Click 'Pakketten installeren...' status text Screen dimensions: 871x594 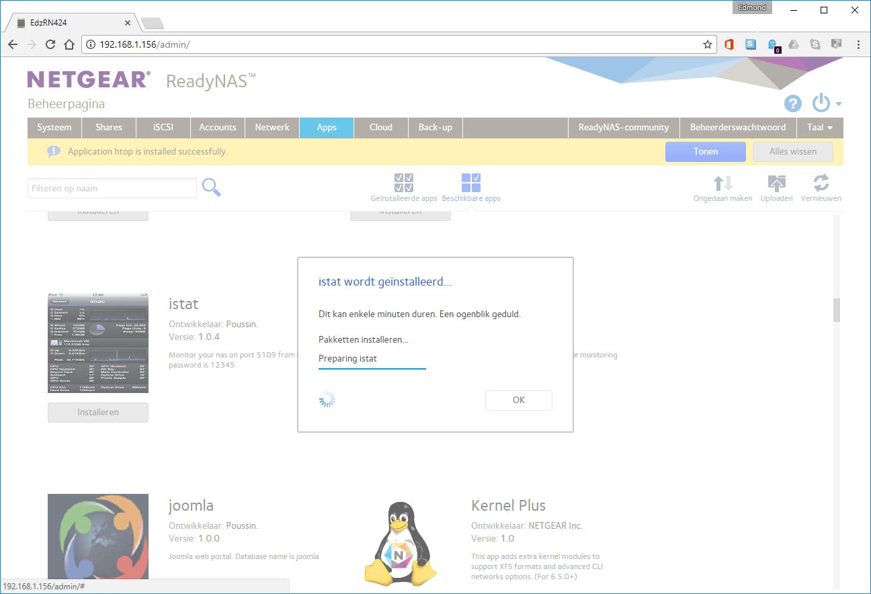point(364,340)
